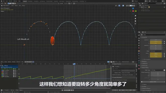
Task: Open the Display Color dropdown
Action: point(128,73)
